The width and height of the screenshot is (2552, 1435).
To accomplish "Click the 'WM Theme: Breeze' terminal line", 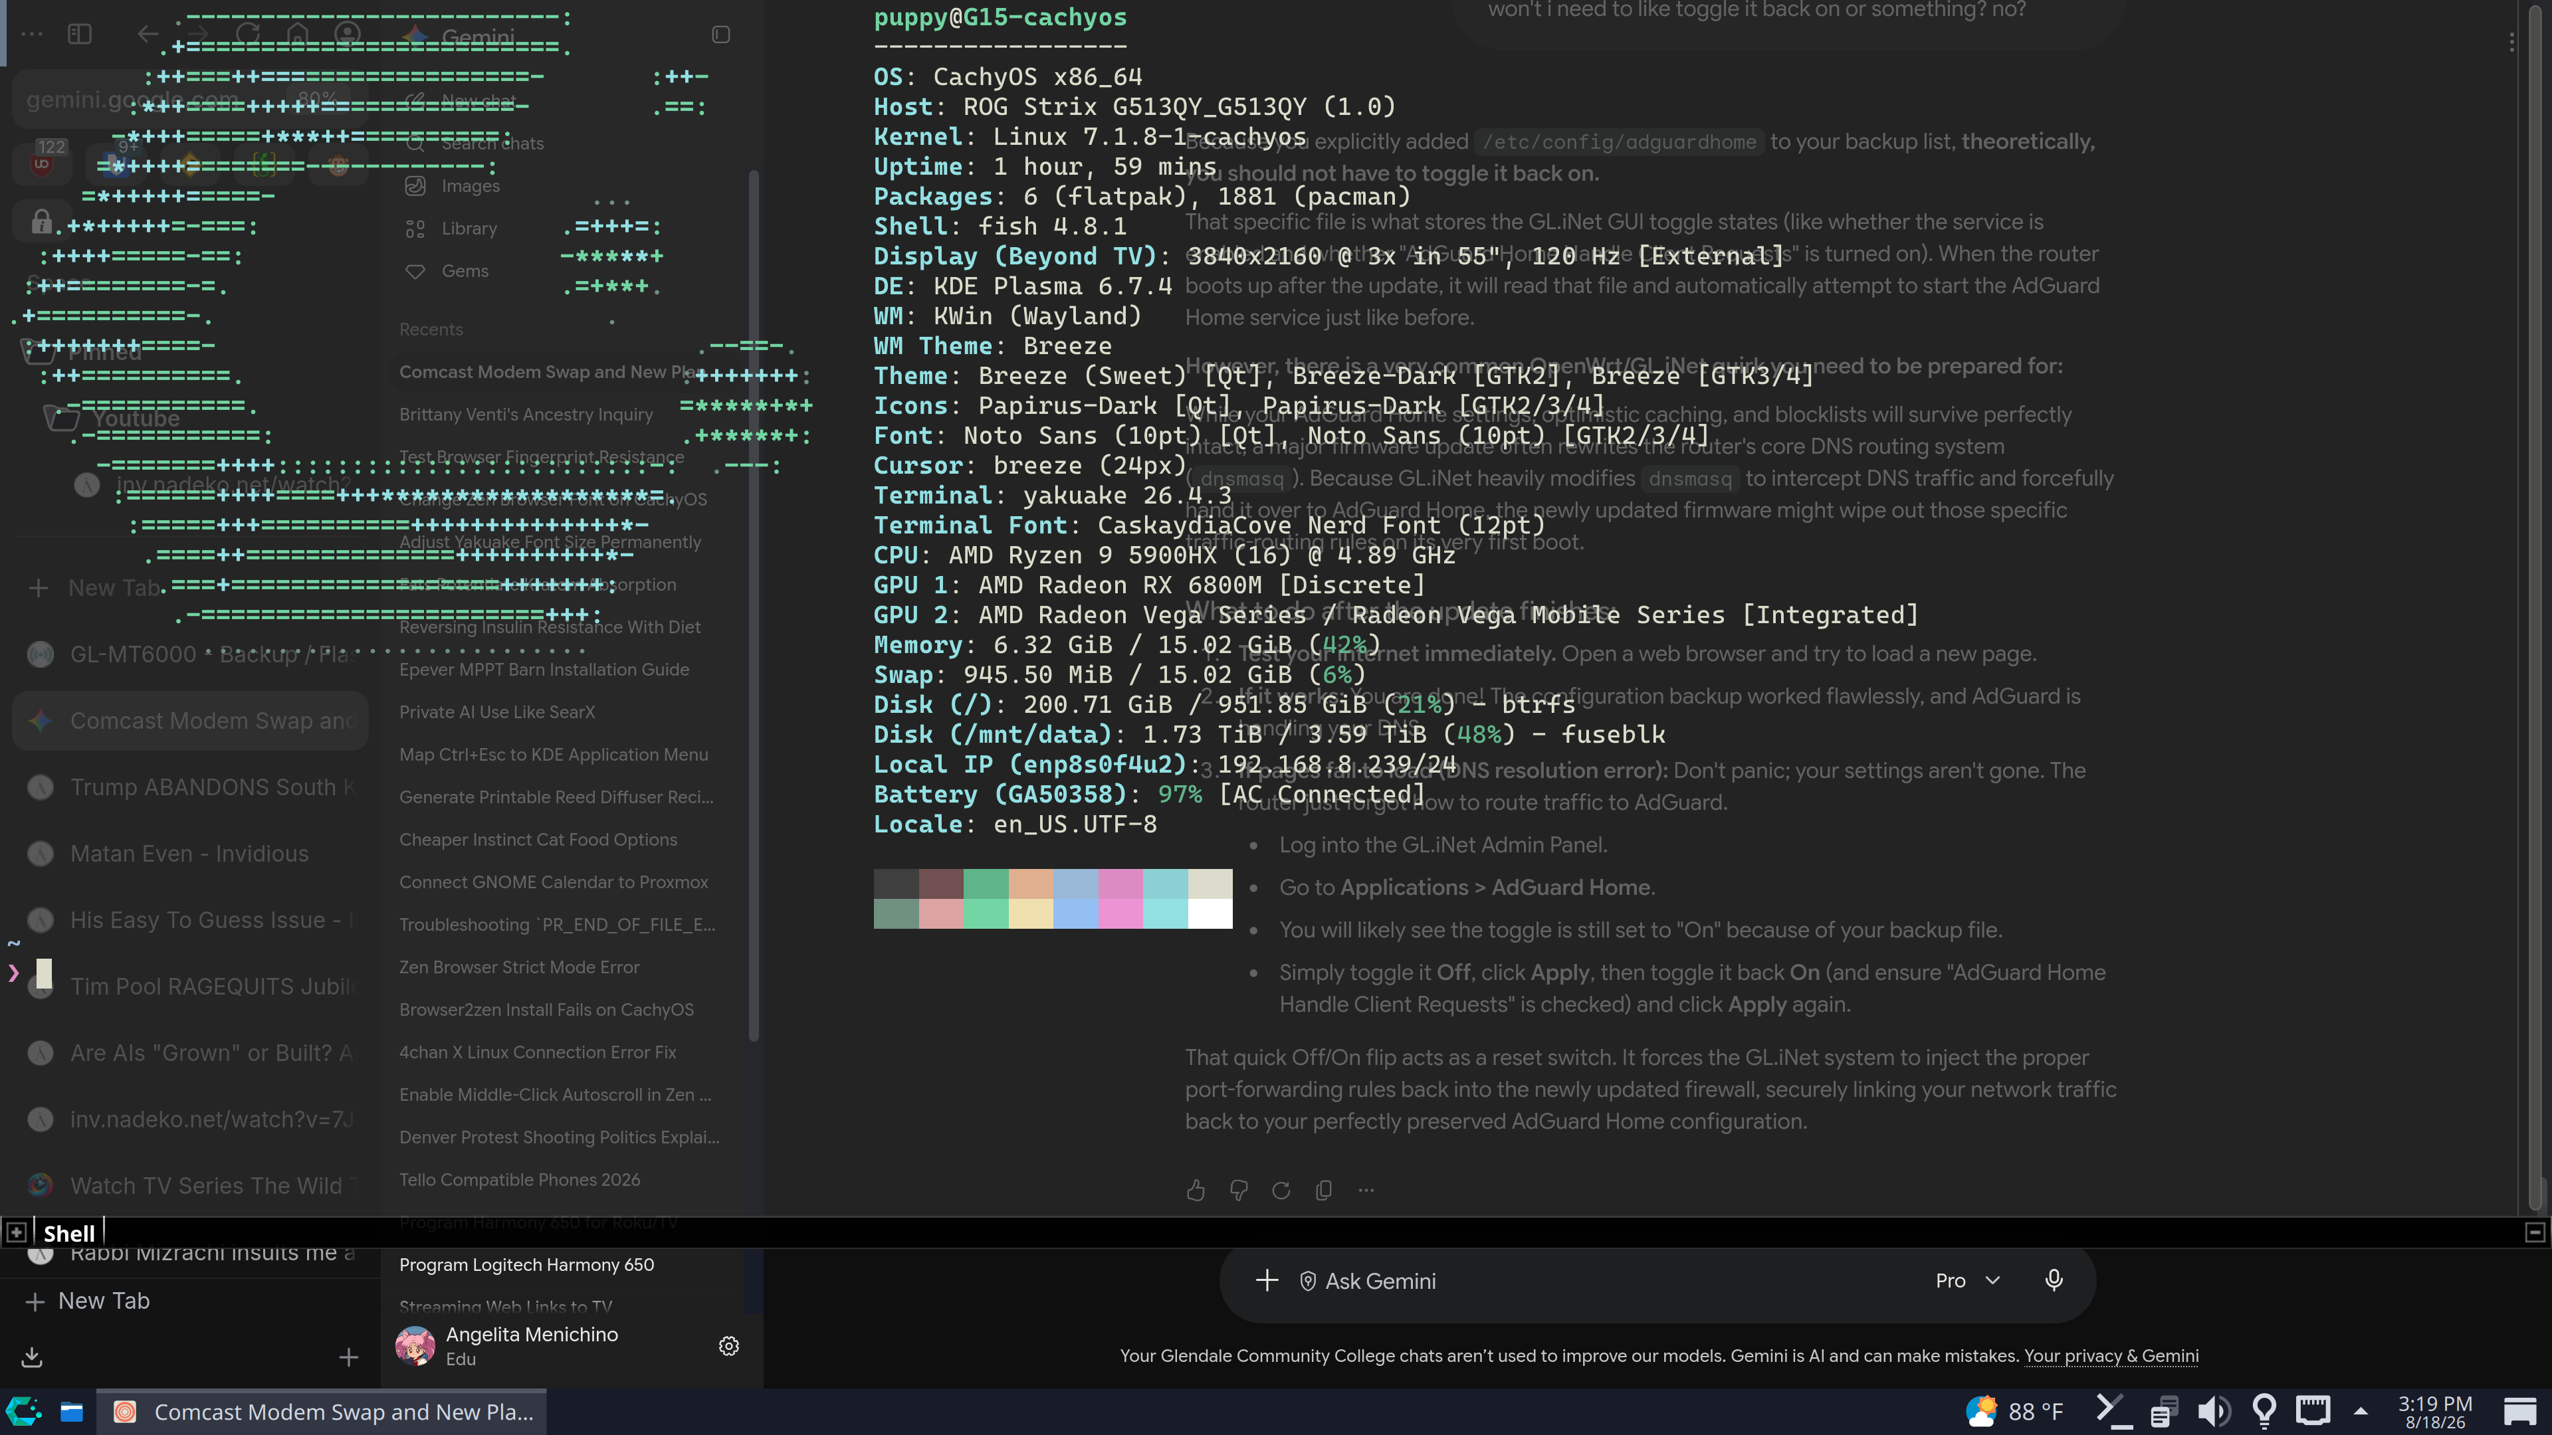I will click(x=993, y=345).
